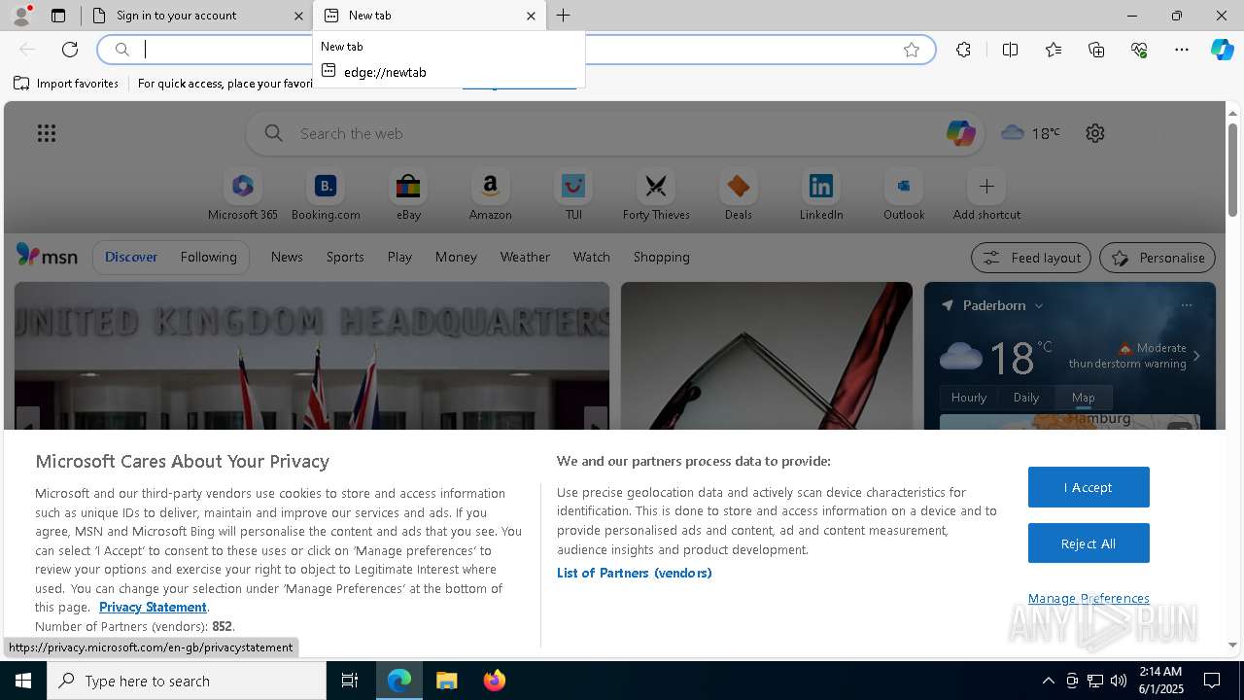Open the TUI shortcut
This screenshot has width=1244, height=700.
click(x=573, y=195)
